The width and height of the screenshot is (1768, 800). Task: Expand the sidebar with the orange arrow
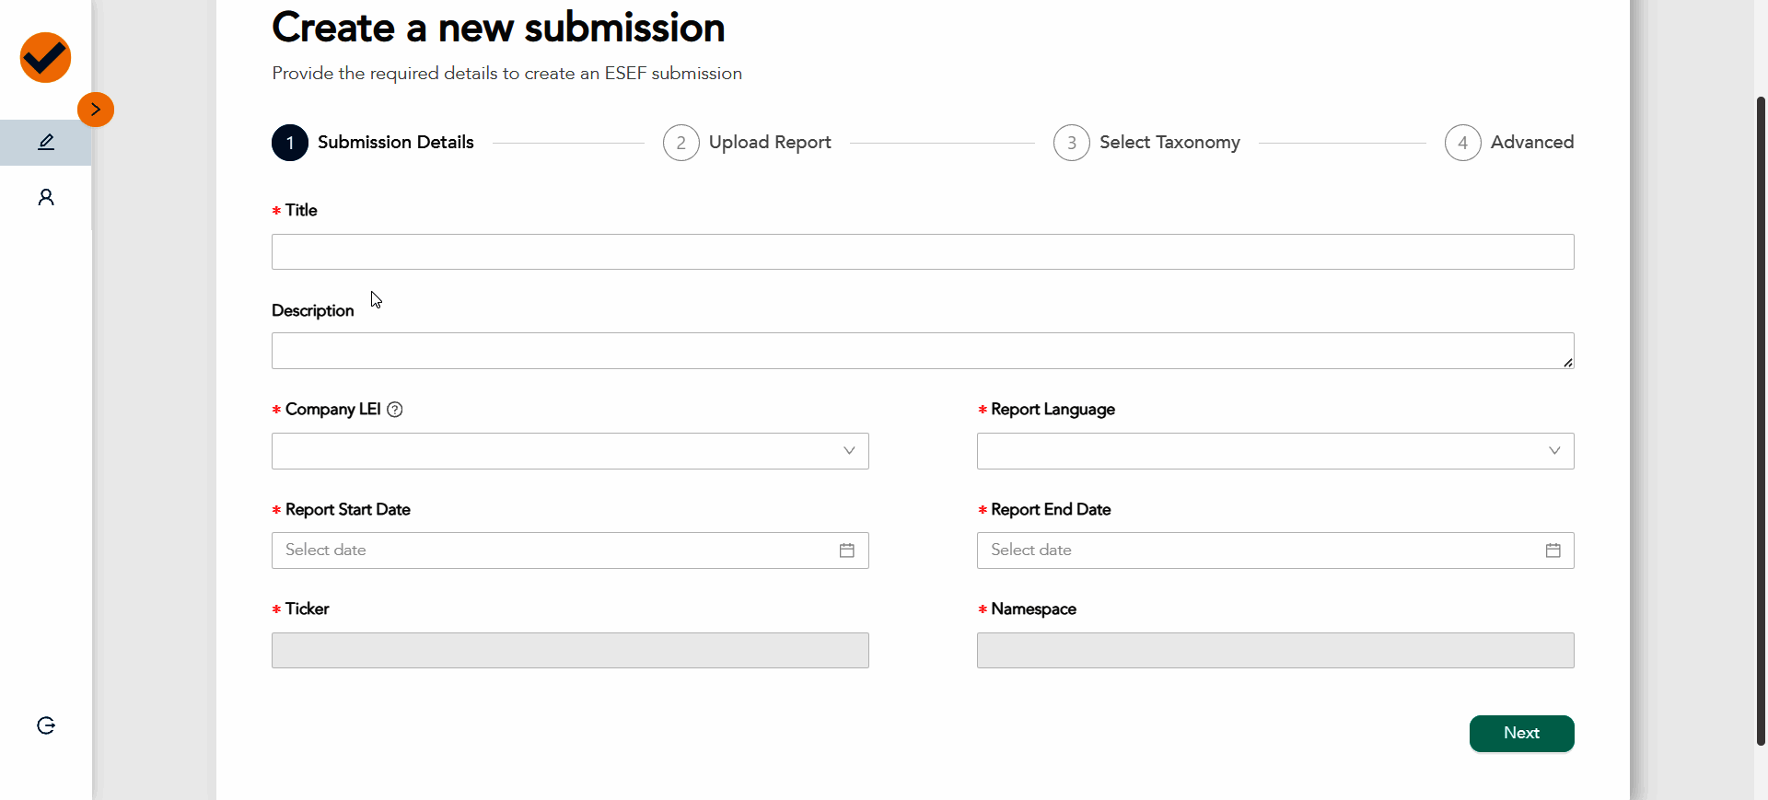pyautogui.click(x=96, y=110)
